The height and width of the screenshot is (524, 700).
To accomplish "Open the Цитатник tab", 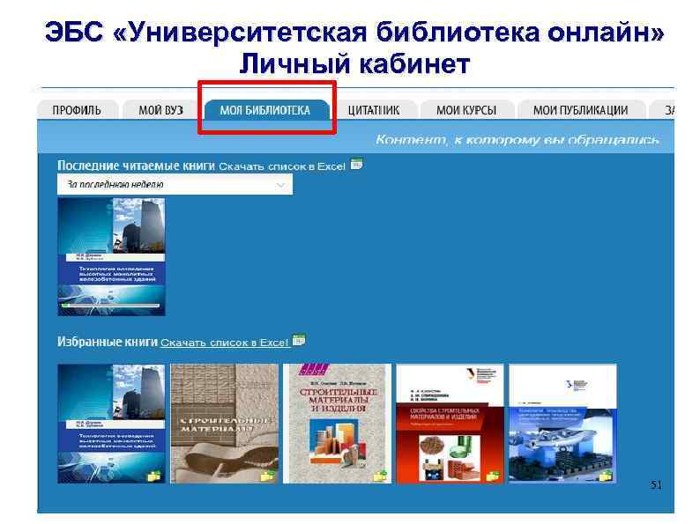I will [x=374, y=110].
